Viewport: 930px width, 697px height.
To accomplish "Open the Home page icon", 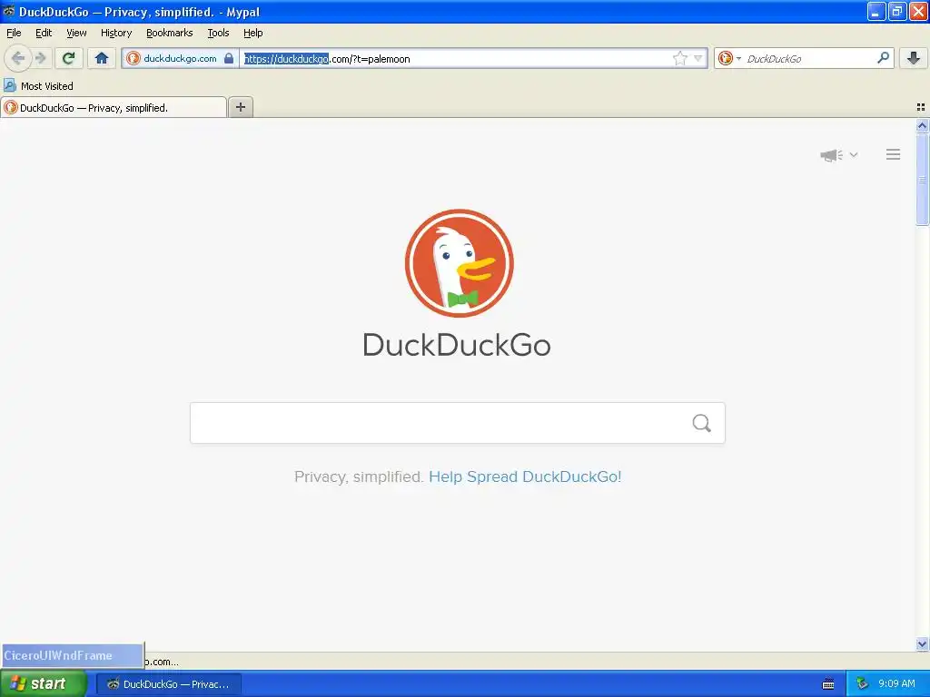I will pos(102,58).
